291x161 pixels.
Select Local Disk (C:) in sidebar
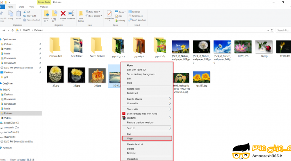[x=11, y=123]
